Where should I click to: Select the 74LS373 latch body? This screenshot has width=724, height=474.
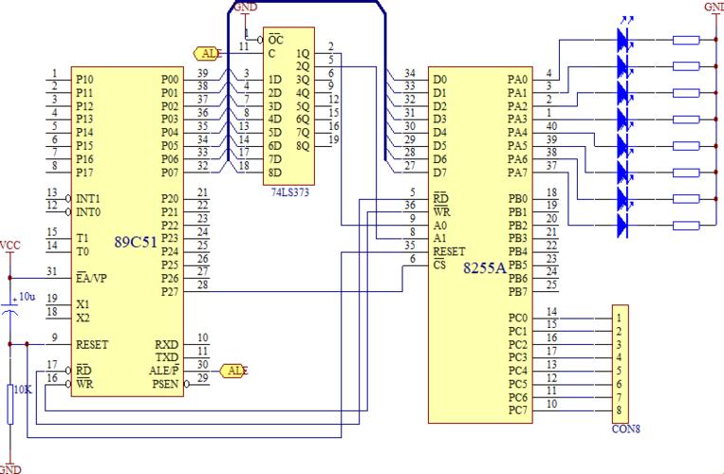tap(289, 106)
